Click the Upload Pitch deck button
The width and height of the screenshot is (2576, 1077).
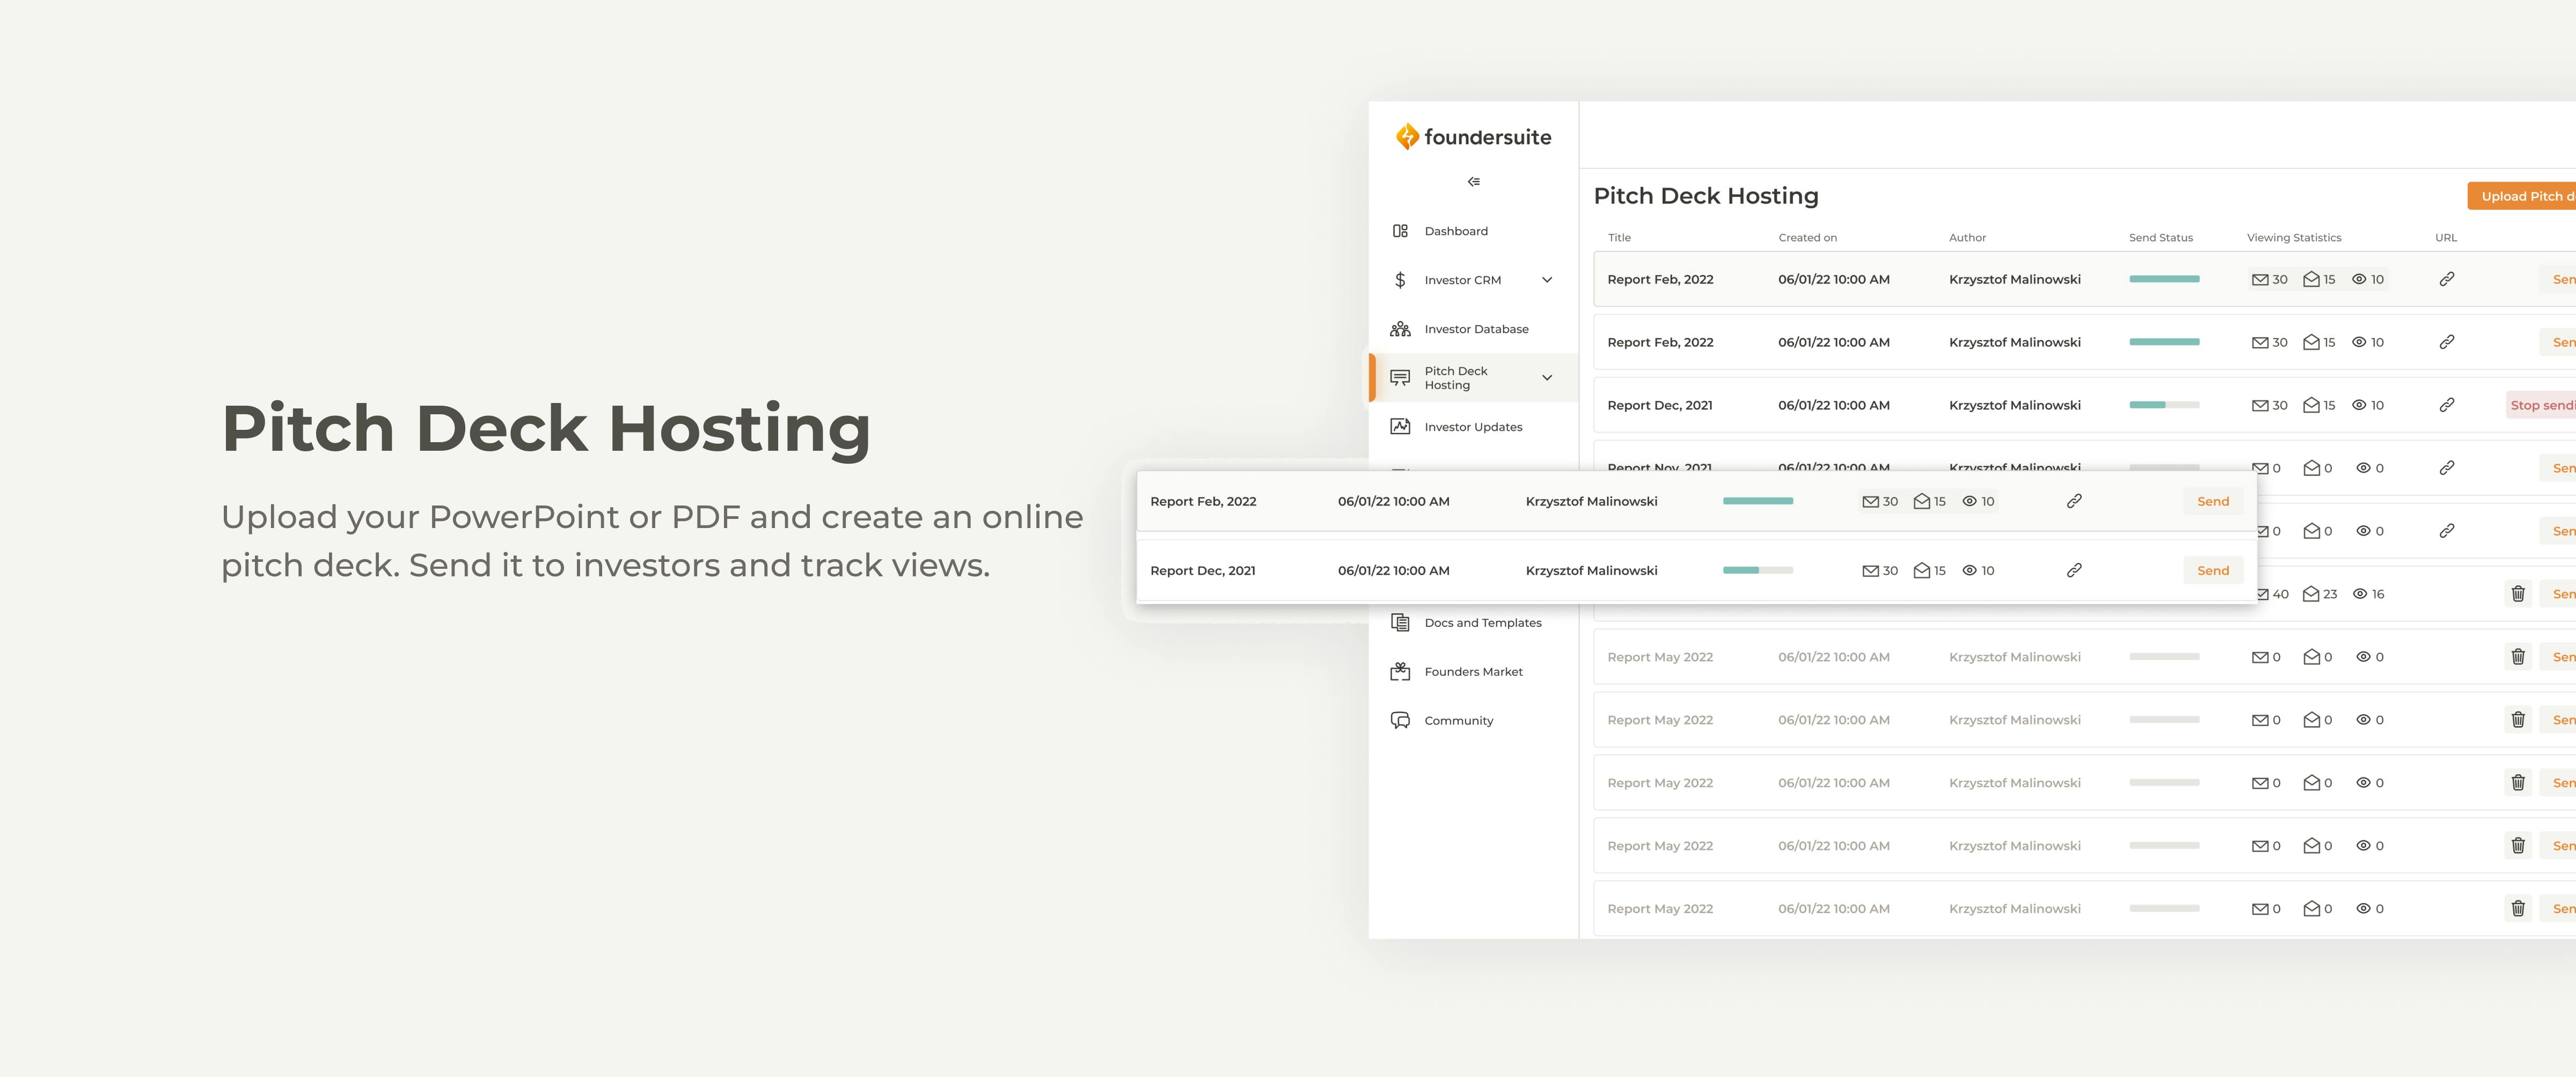[2522, 196]
